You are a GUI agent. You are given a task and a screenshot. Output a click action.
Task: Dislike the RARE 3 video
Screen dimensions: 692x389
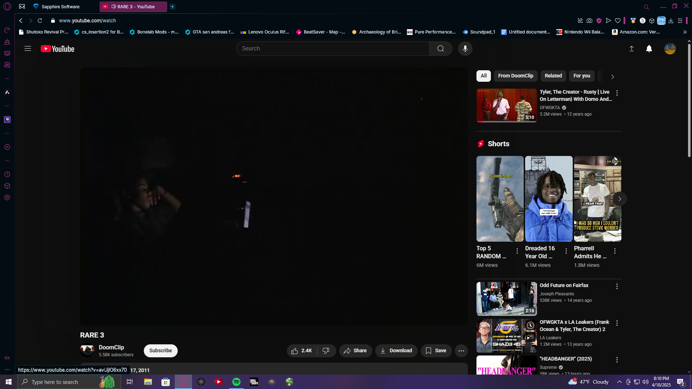tap(326, 350)
